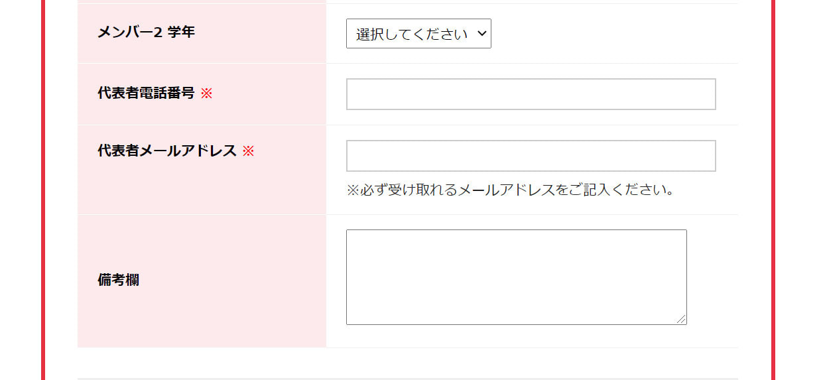The width and height of the screenshot is (823, 380).
Task: Click the 代表者電話番号 label text
Action: [146, 94]
